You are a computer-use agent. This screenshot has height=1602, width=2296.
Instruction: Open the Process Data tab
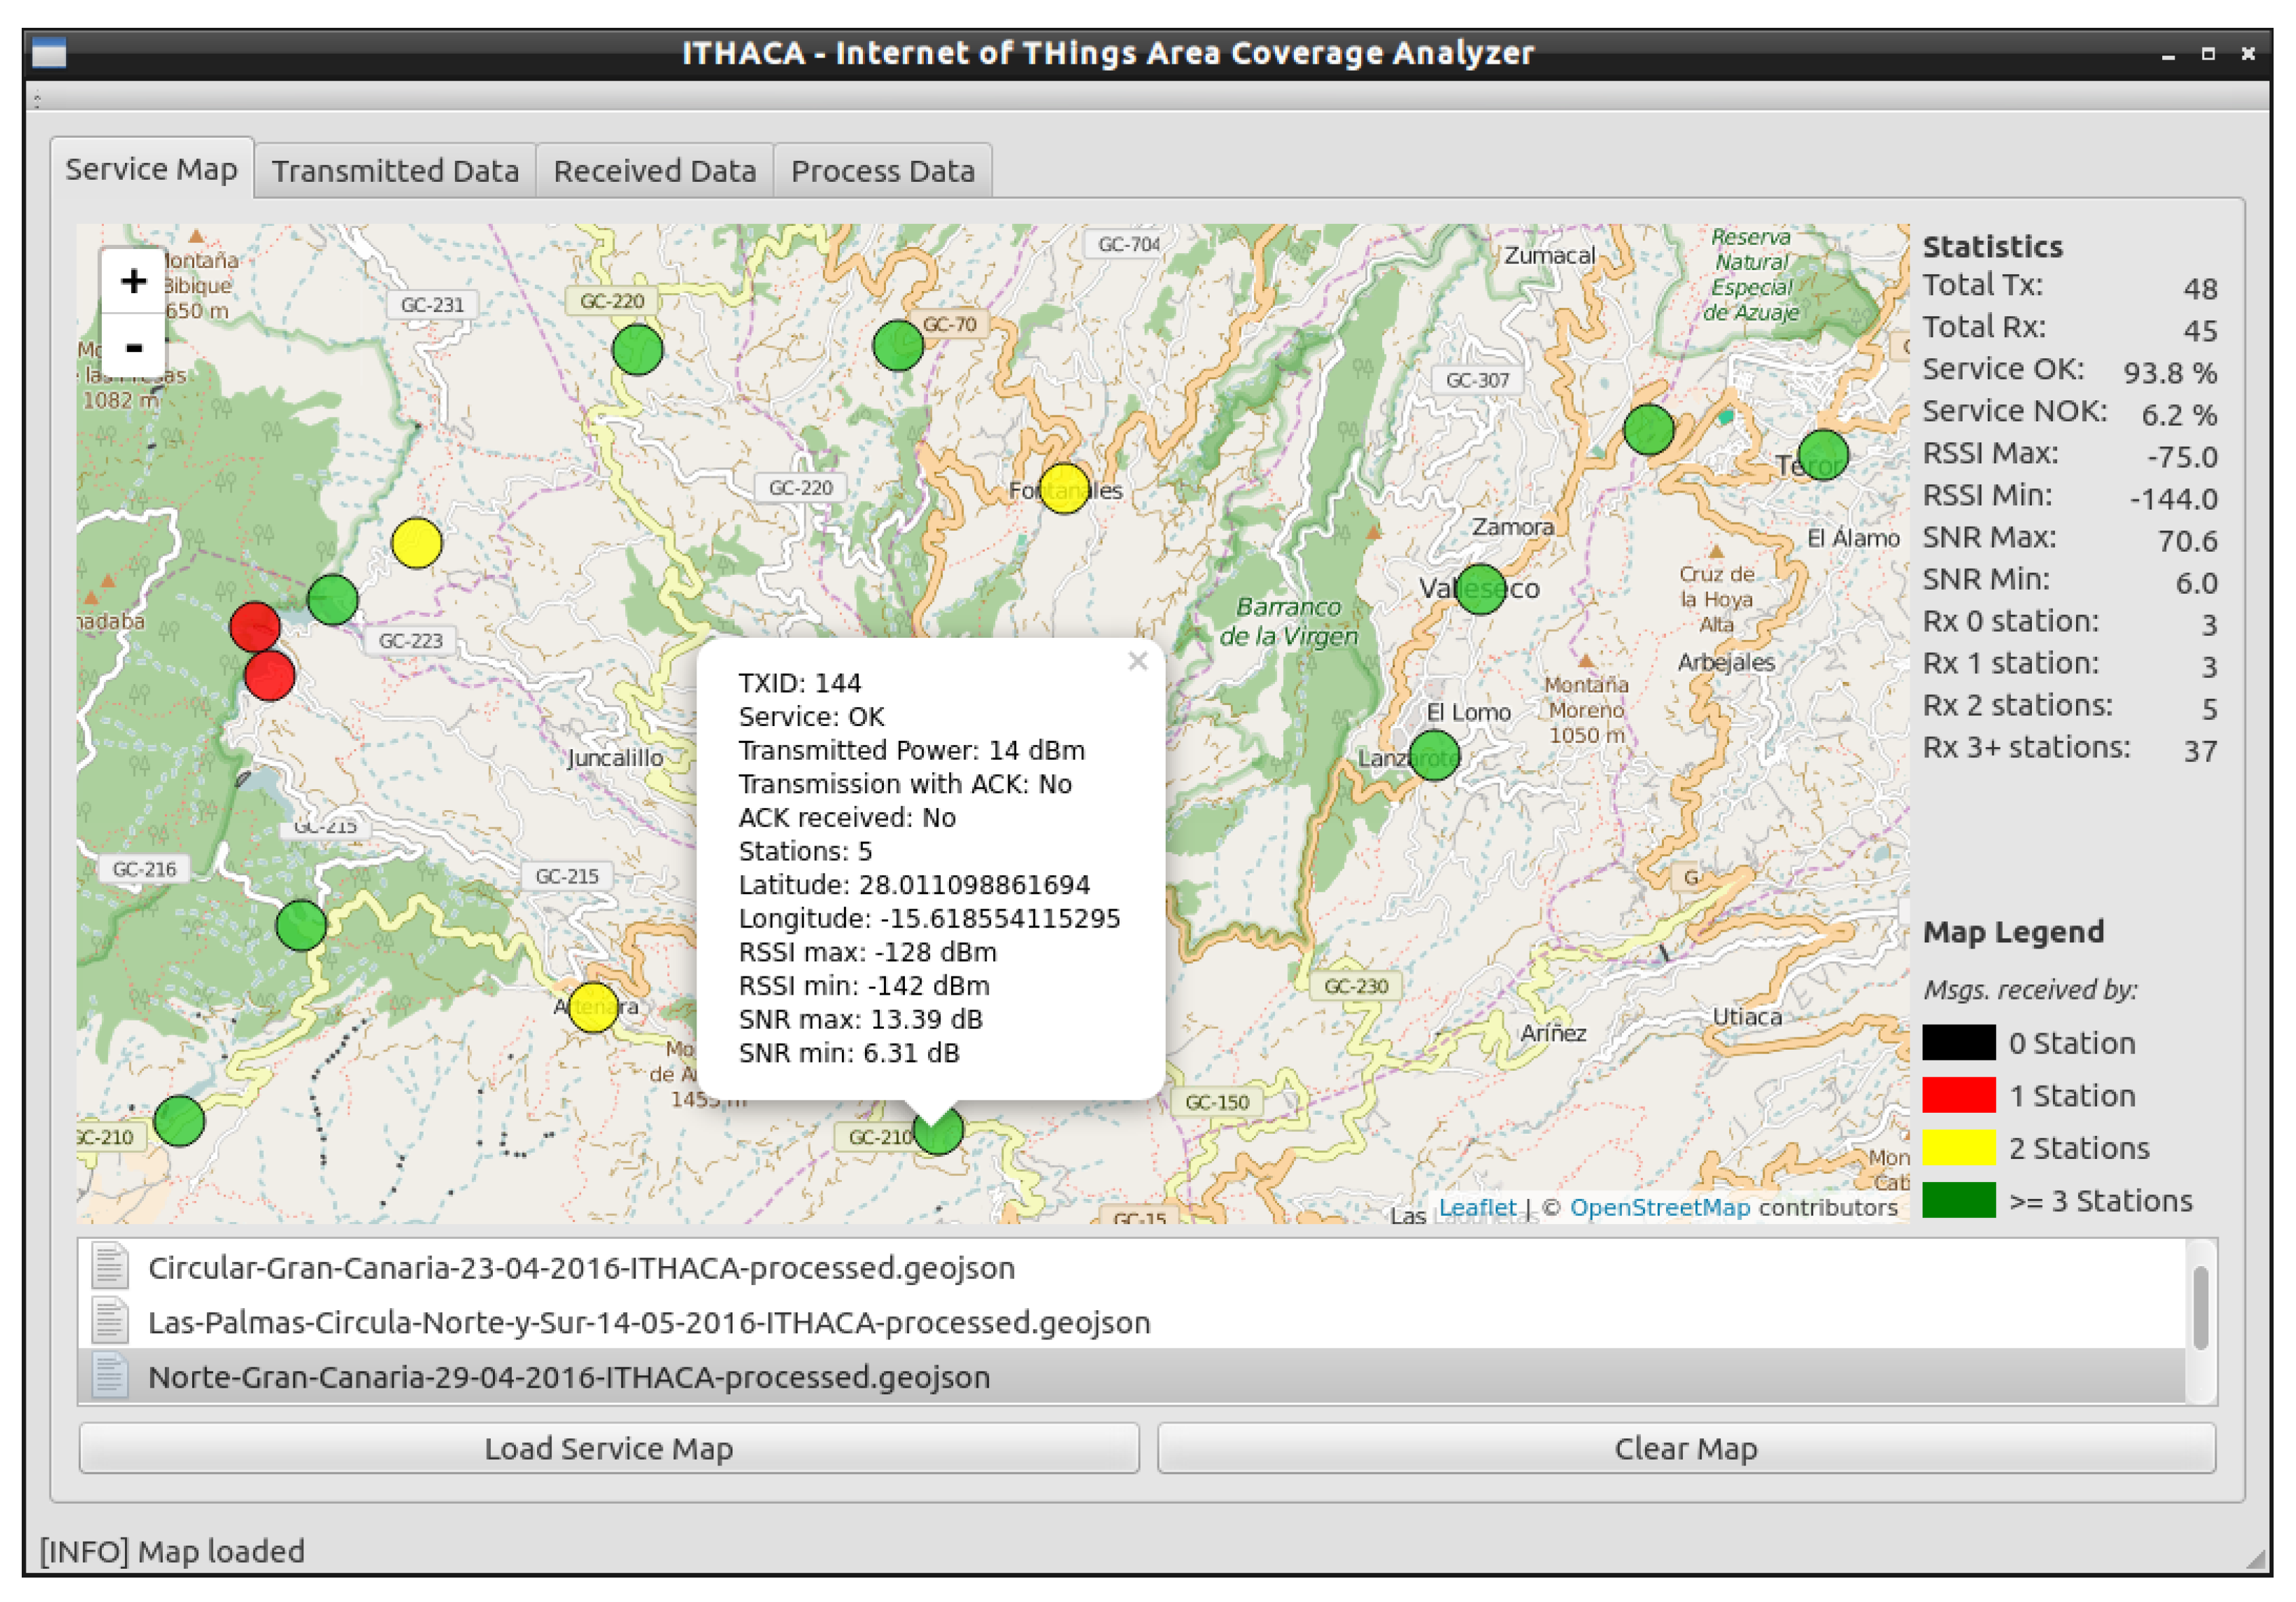pos(883,171)
